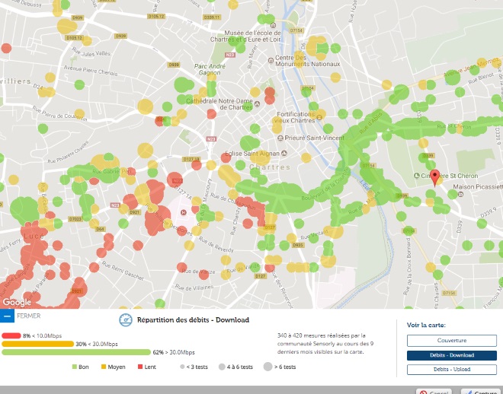The width and height of the screenshot is (503, 394).
Task: Click the blue minus collapse icon
Action: (7, 316)
